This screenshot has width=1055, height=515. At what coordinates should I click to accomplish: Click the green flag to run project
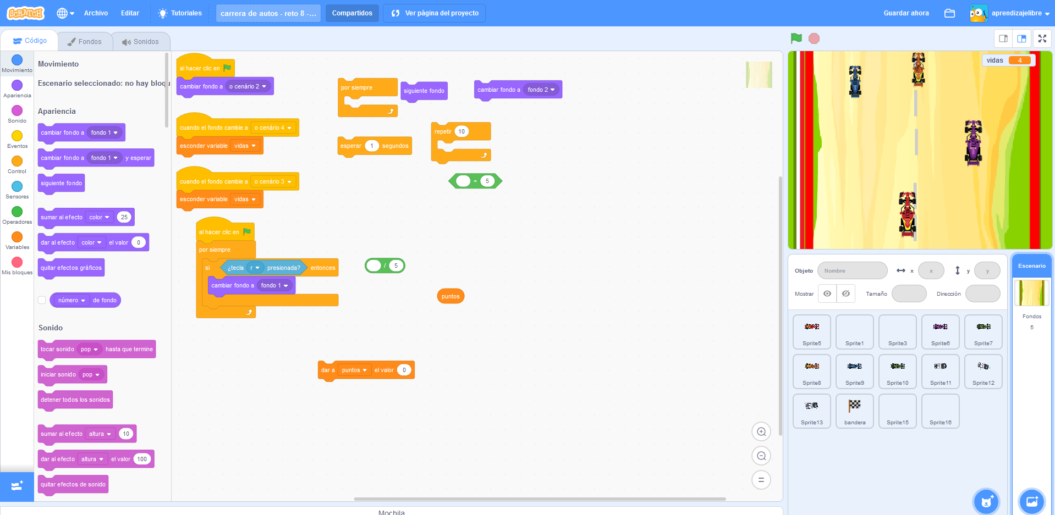(796, 38)
